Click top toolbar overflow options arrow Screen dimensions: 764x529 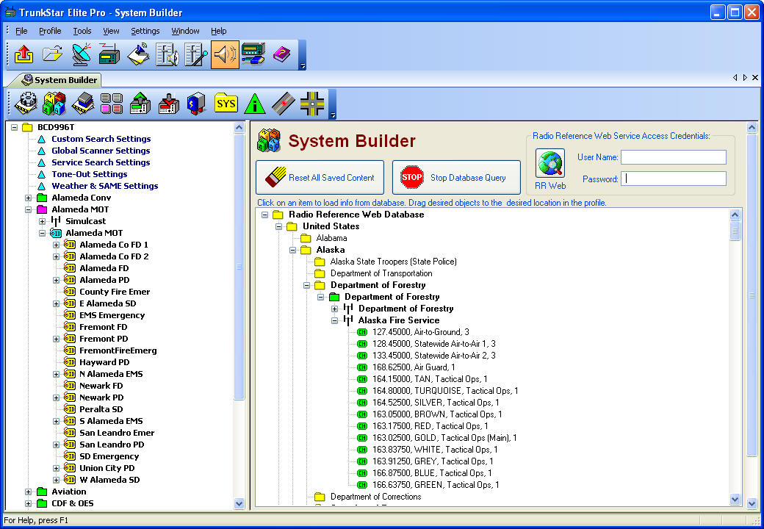[303, 66]
